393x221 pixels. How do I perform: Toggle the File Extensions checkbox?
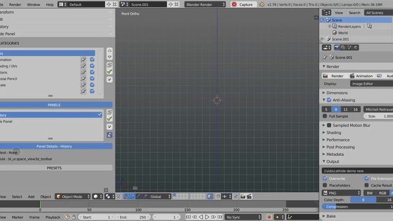[367, 178]
